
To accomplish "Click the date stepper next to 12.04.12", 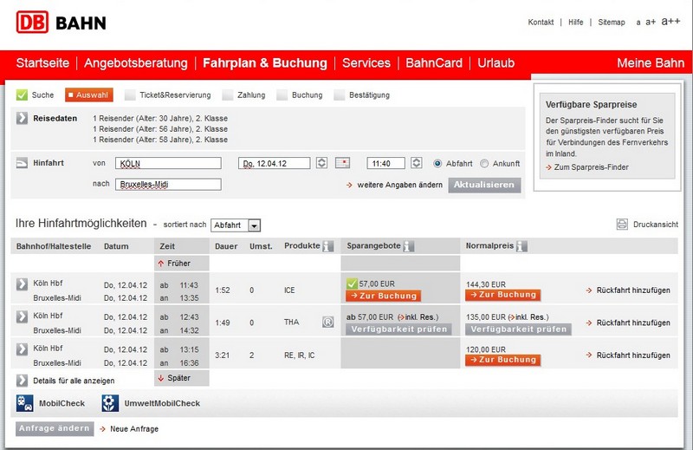I will [321, 163].
